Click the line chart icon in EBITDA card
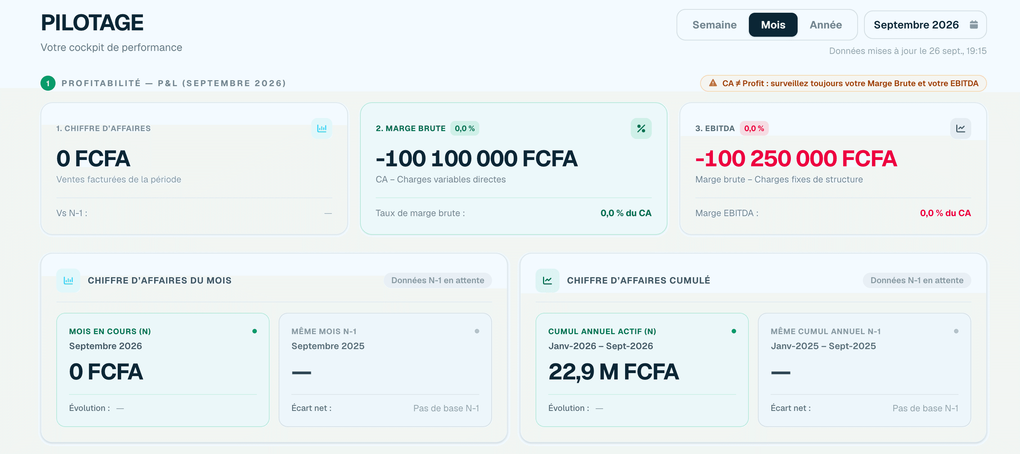Image resolution: width=1020 pixels, height=454 pixels. [961, 128]
